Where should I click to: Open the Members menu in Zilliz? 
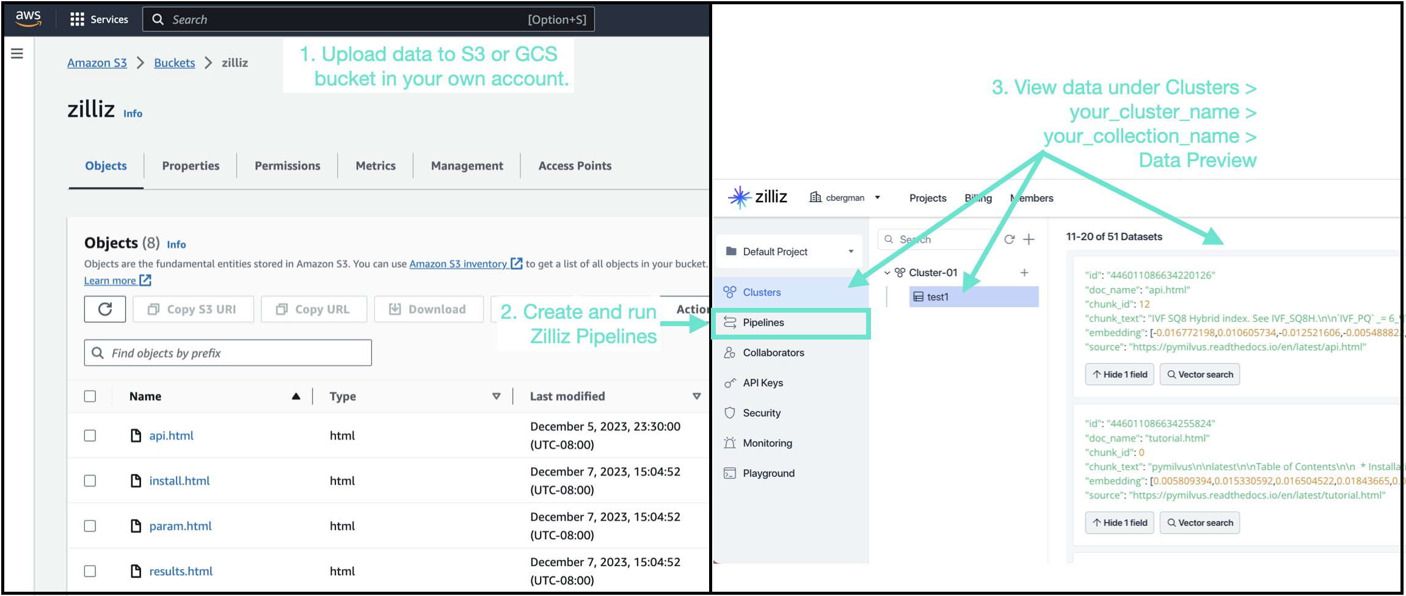tap(1032, 198)
